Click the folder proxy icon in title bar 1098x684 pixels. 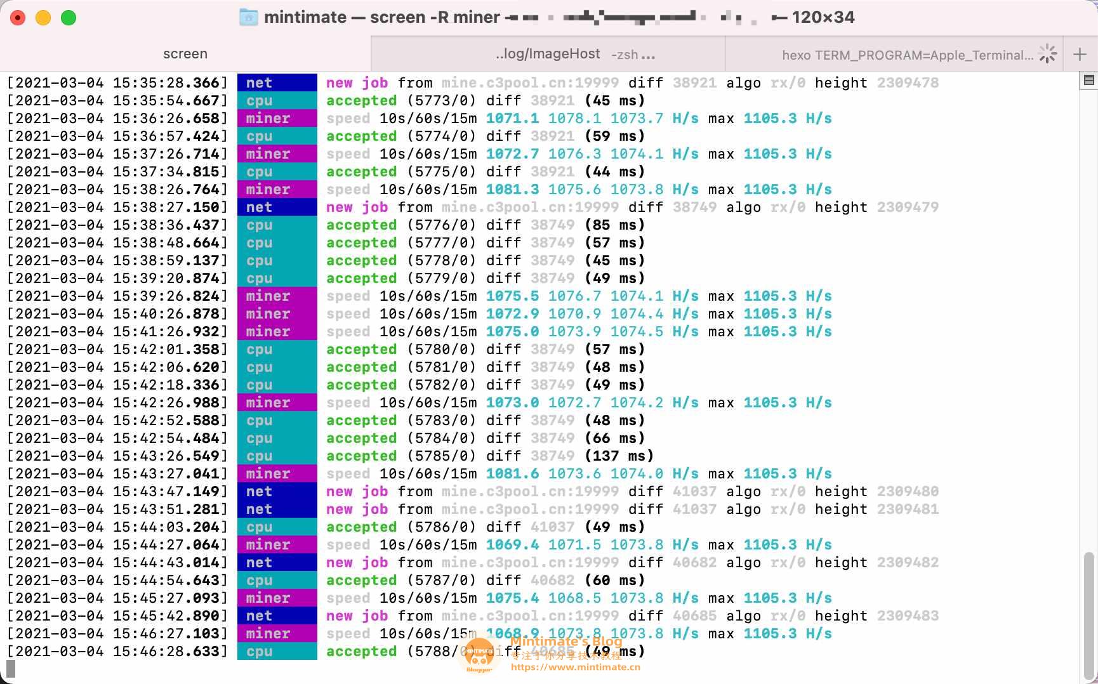point(248,17)
